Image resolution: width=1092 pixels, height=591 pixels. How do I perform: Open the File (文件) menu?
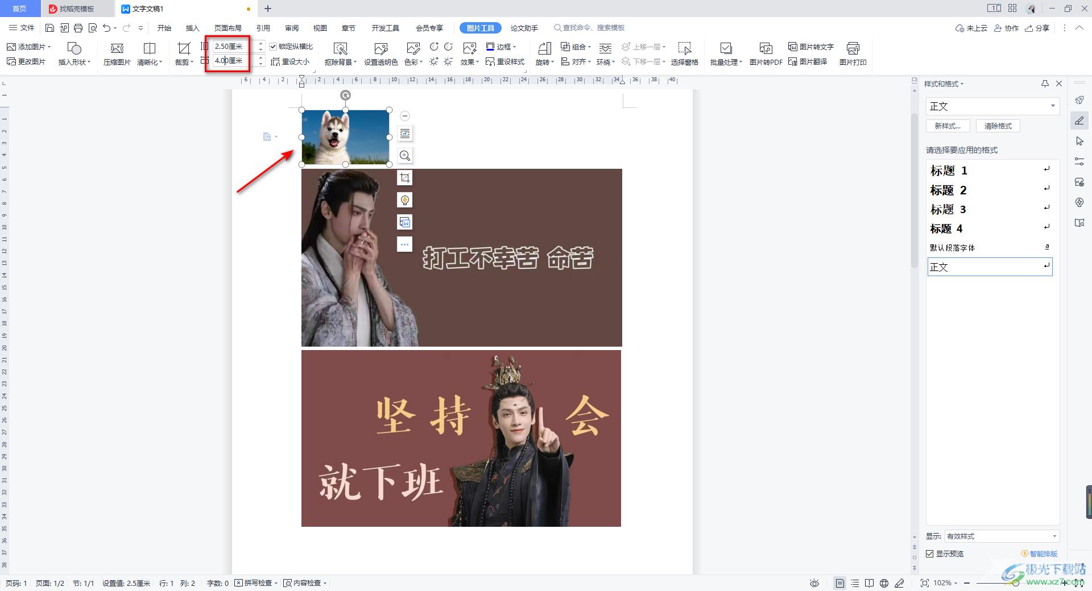click(22, 28)
